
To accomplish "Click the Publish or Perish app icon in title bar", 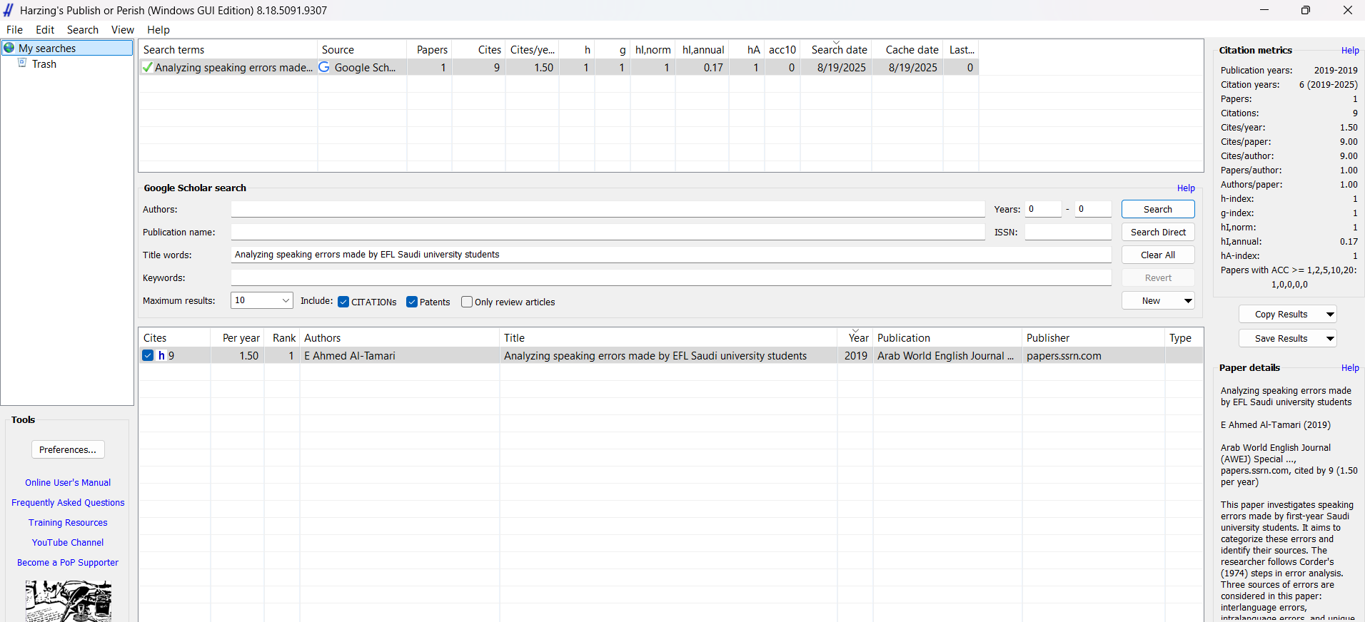I will click(x=9, y=10).
